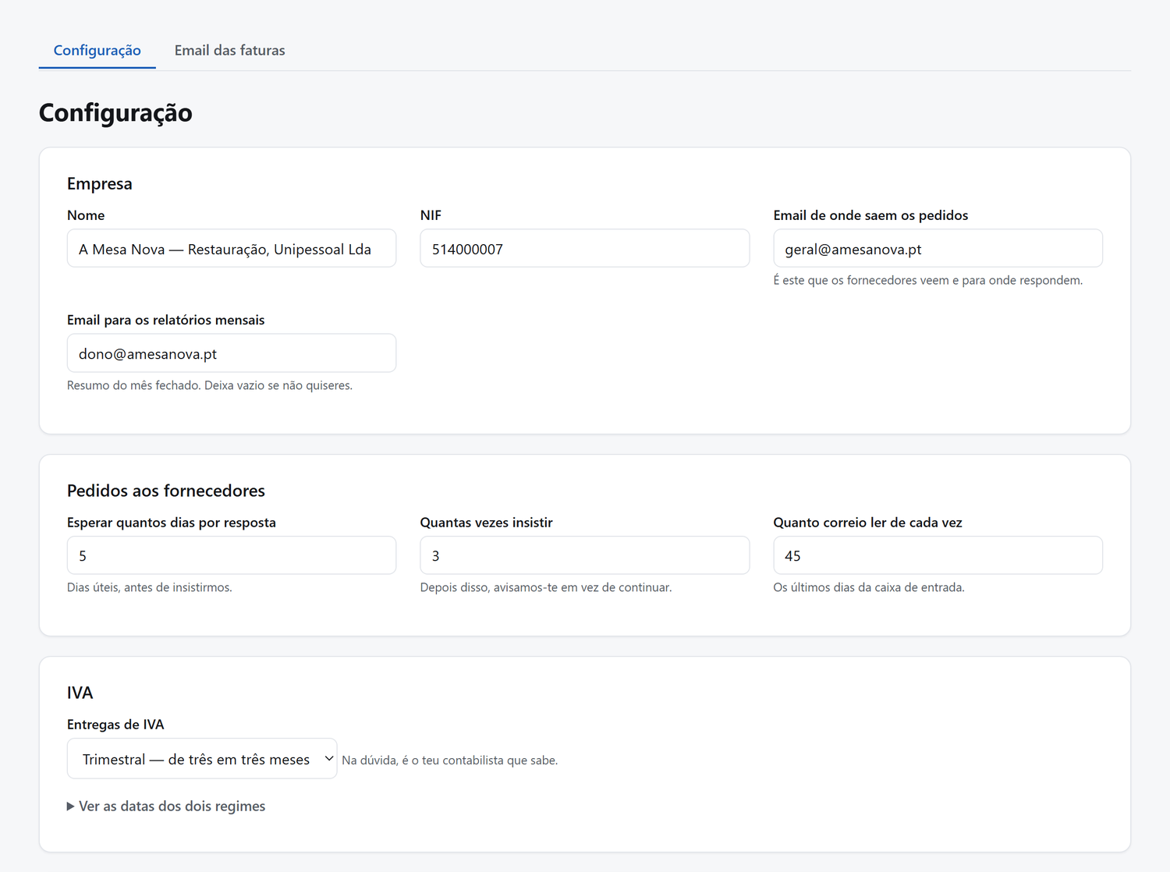Click the Nome field label
This screenshot has height=872, width=1170.
pos(86,215)
